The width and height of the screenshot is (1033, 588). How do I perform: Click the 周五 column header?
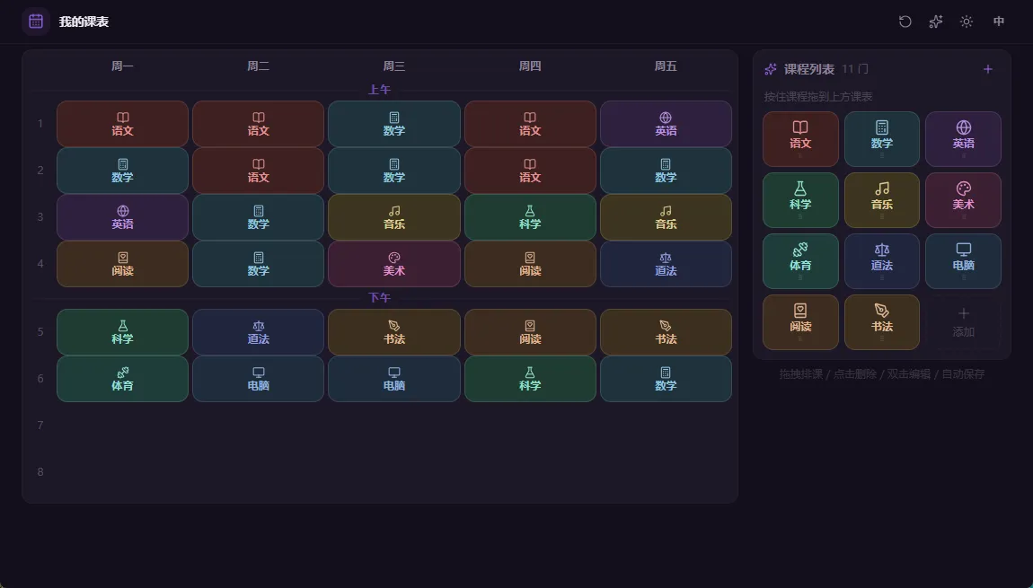666,66
